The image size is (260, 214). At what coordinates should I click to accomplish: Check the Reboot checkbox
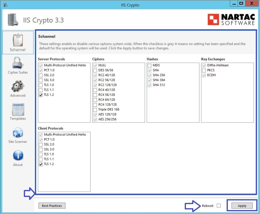click(219, 206)
